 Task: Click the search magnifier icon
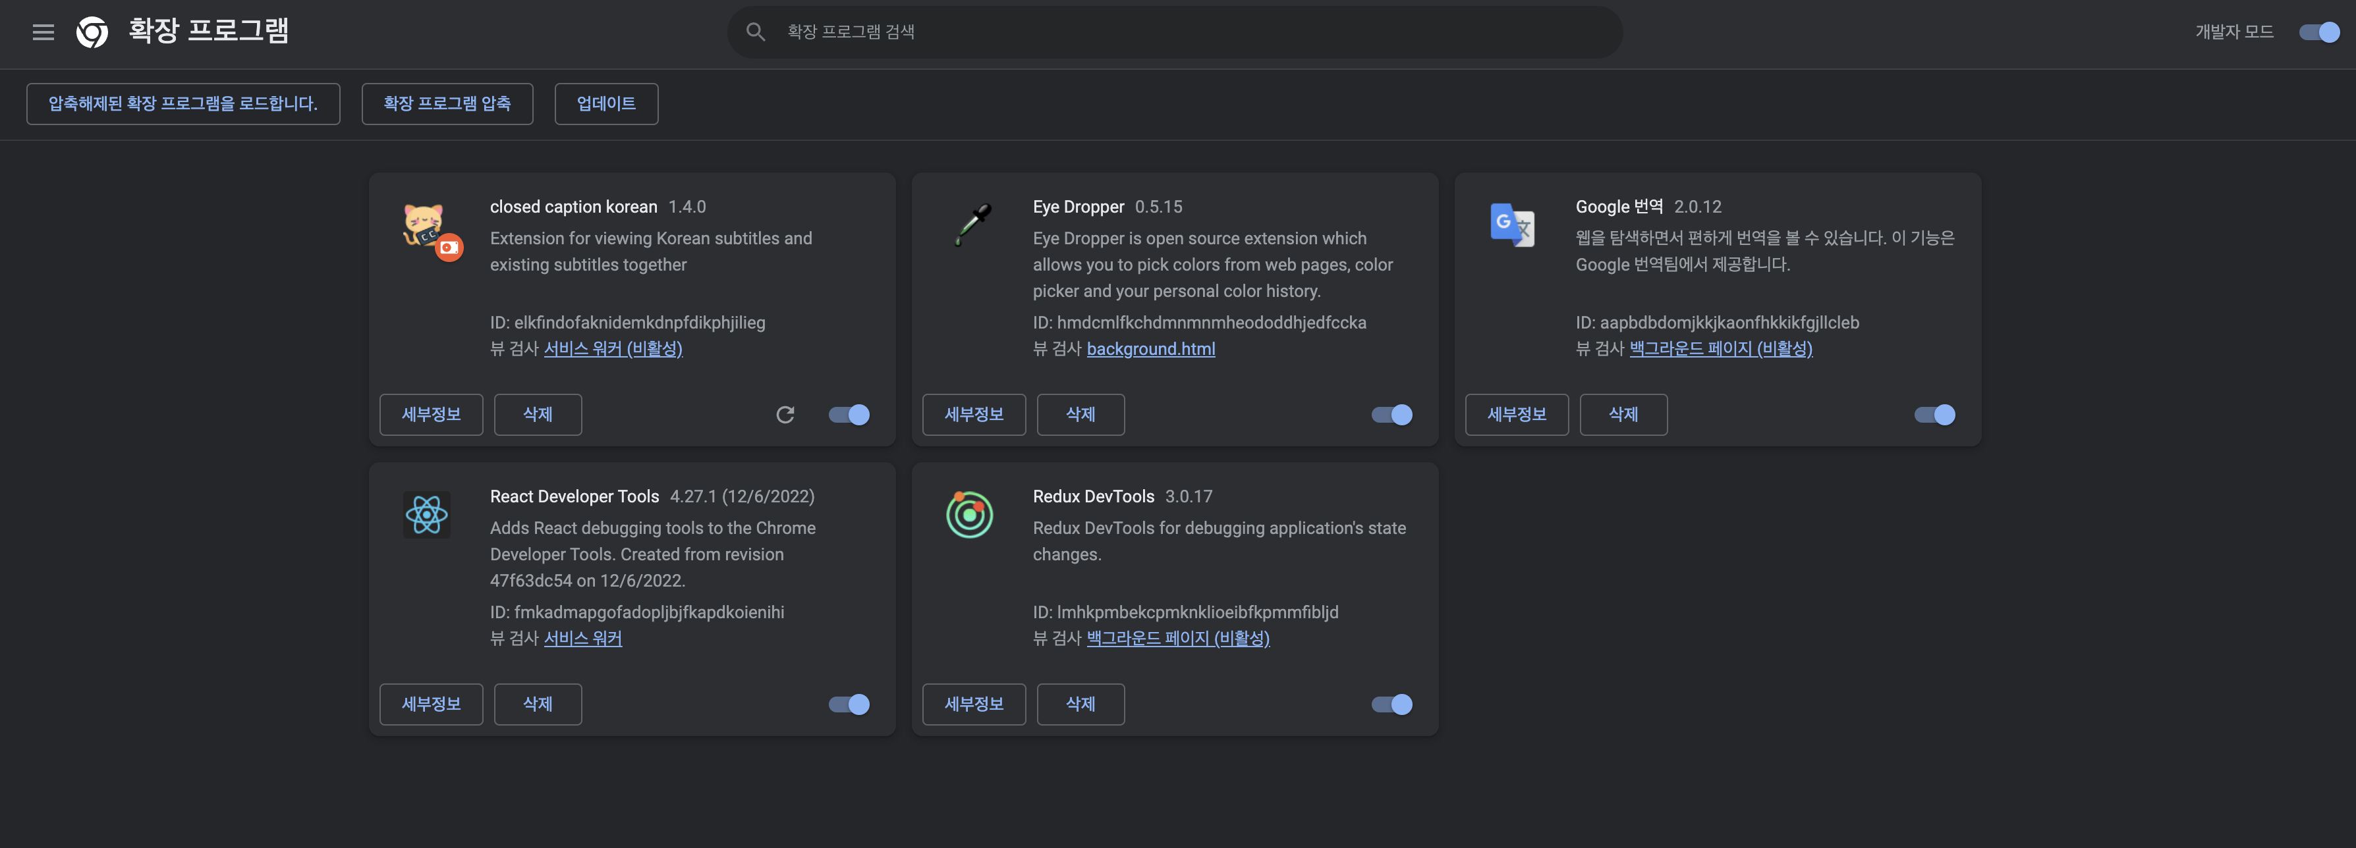click(754, 32)
